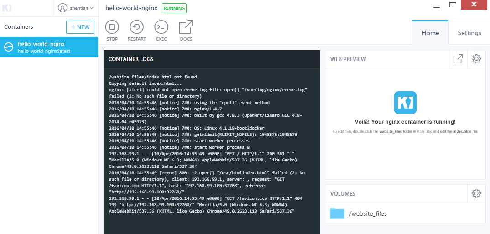This screenshot has height=234, width=490.
Task: Click the CONTAINER LOGS heading
Action: tap(131, 59)
